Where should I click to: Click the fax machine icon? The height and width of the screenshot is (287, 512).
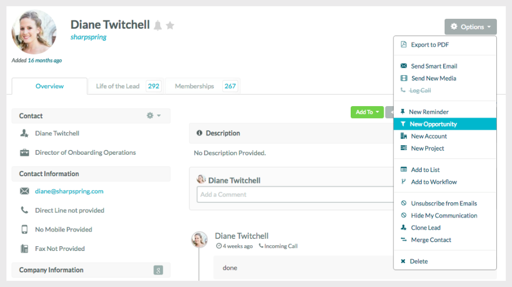coord(25,249)
